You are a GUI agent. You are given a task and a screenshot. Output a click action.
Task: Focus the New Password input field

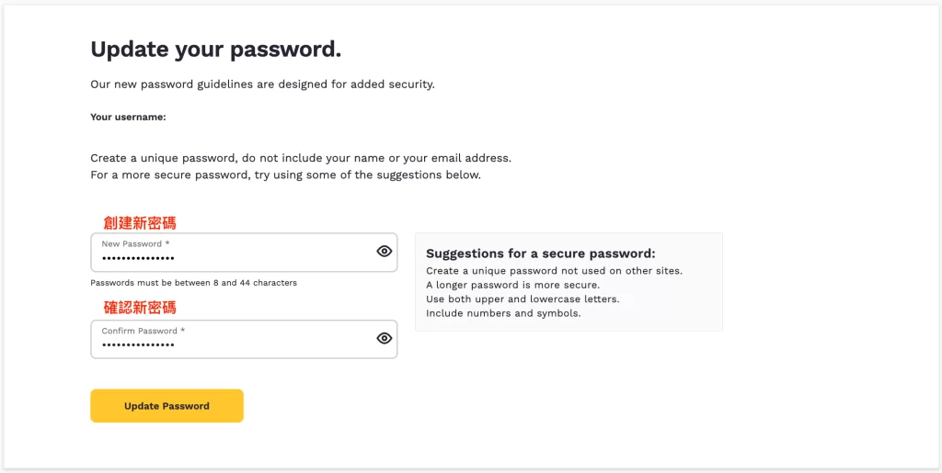[244, 253]
